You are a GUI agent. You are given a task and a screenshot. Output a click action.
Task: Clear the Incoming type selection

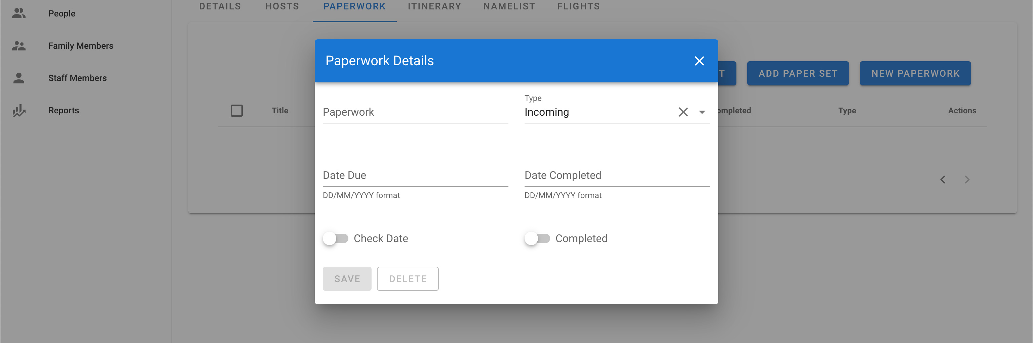[683, 112]
